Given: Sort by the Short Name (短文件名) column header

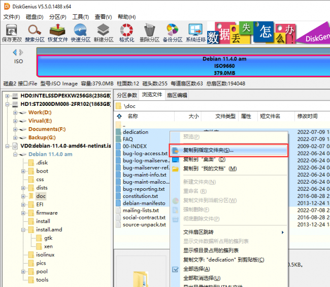Looking at the screenshot, I should click(x=270, y=116).
